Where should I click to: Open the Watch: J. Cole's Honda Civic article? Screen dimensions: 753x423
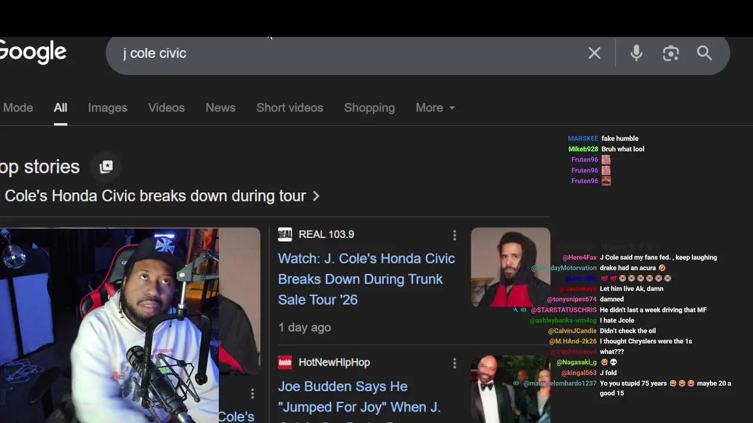point(366,279)
